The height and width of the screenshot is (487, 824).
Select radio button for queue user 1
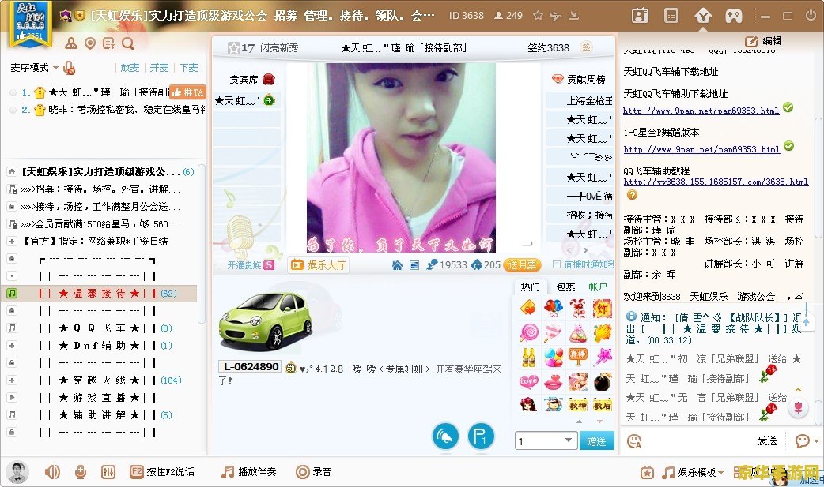click(x=13, y=92)
